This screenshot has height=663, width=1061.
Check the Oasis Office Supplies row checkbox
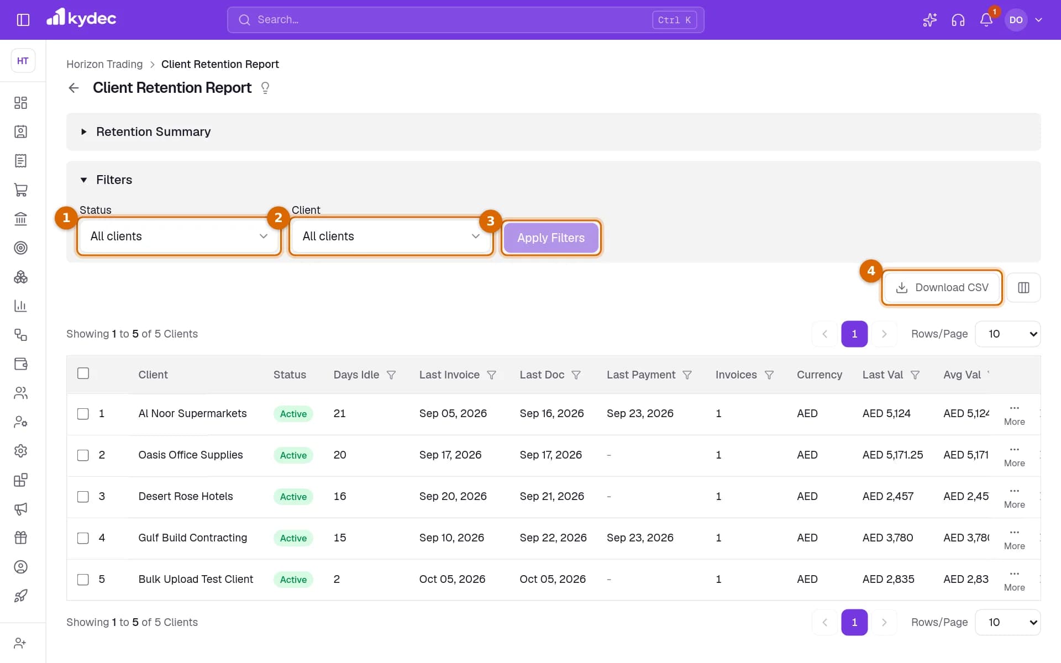(83, 455)
